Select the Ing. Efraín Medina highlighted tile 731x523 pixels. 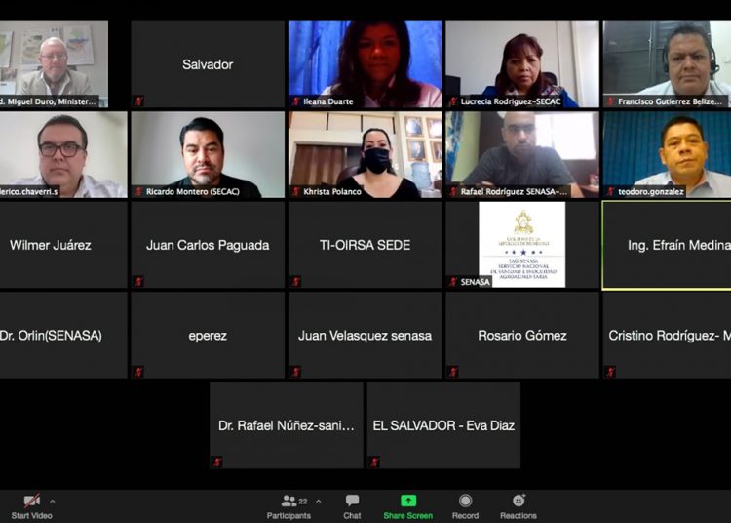667,246
